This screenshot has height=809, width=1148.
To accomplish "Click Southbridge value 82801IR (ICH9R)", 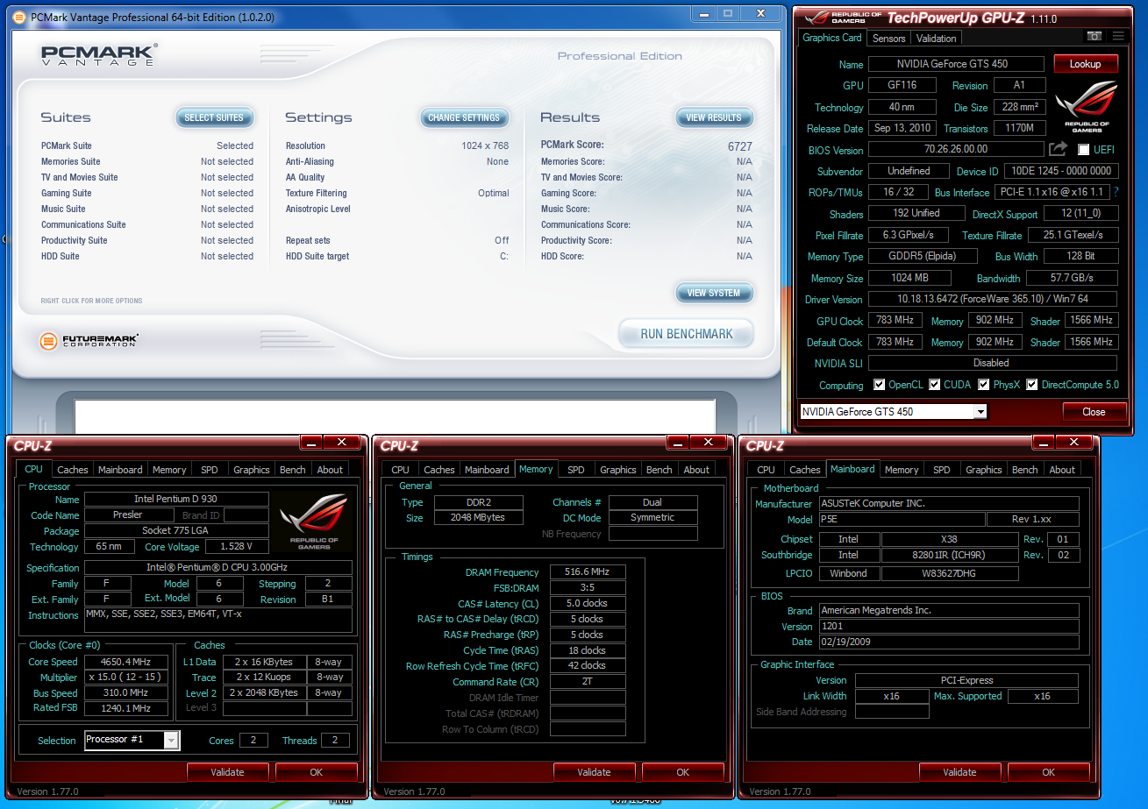I will point(950,555).
